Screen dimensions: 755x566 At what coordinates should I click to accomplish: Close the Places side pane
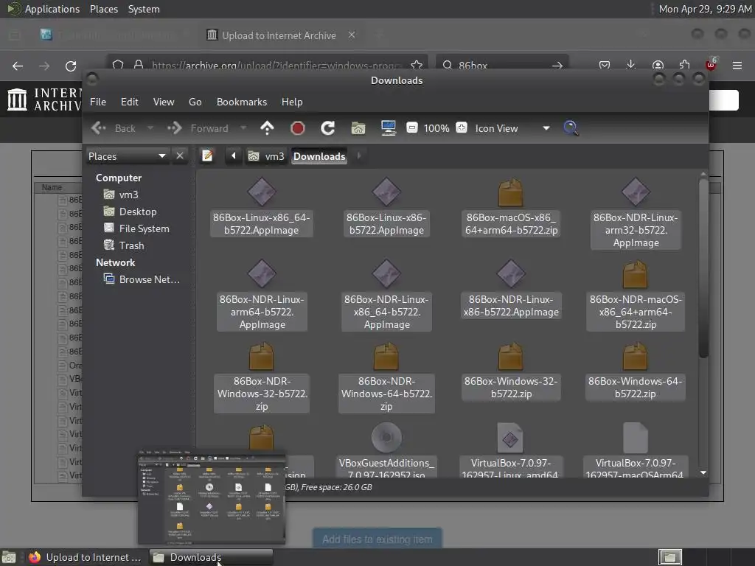[180, 156]
